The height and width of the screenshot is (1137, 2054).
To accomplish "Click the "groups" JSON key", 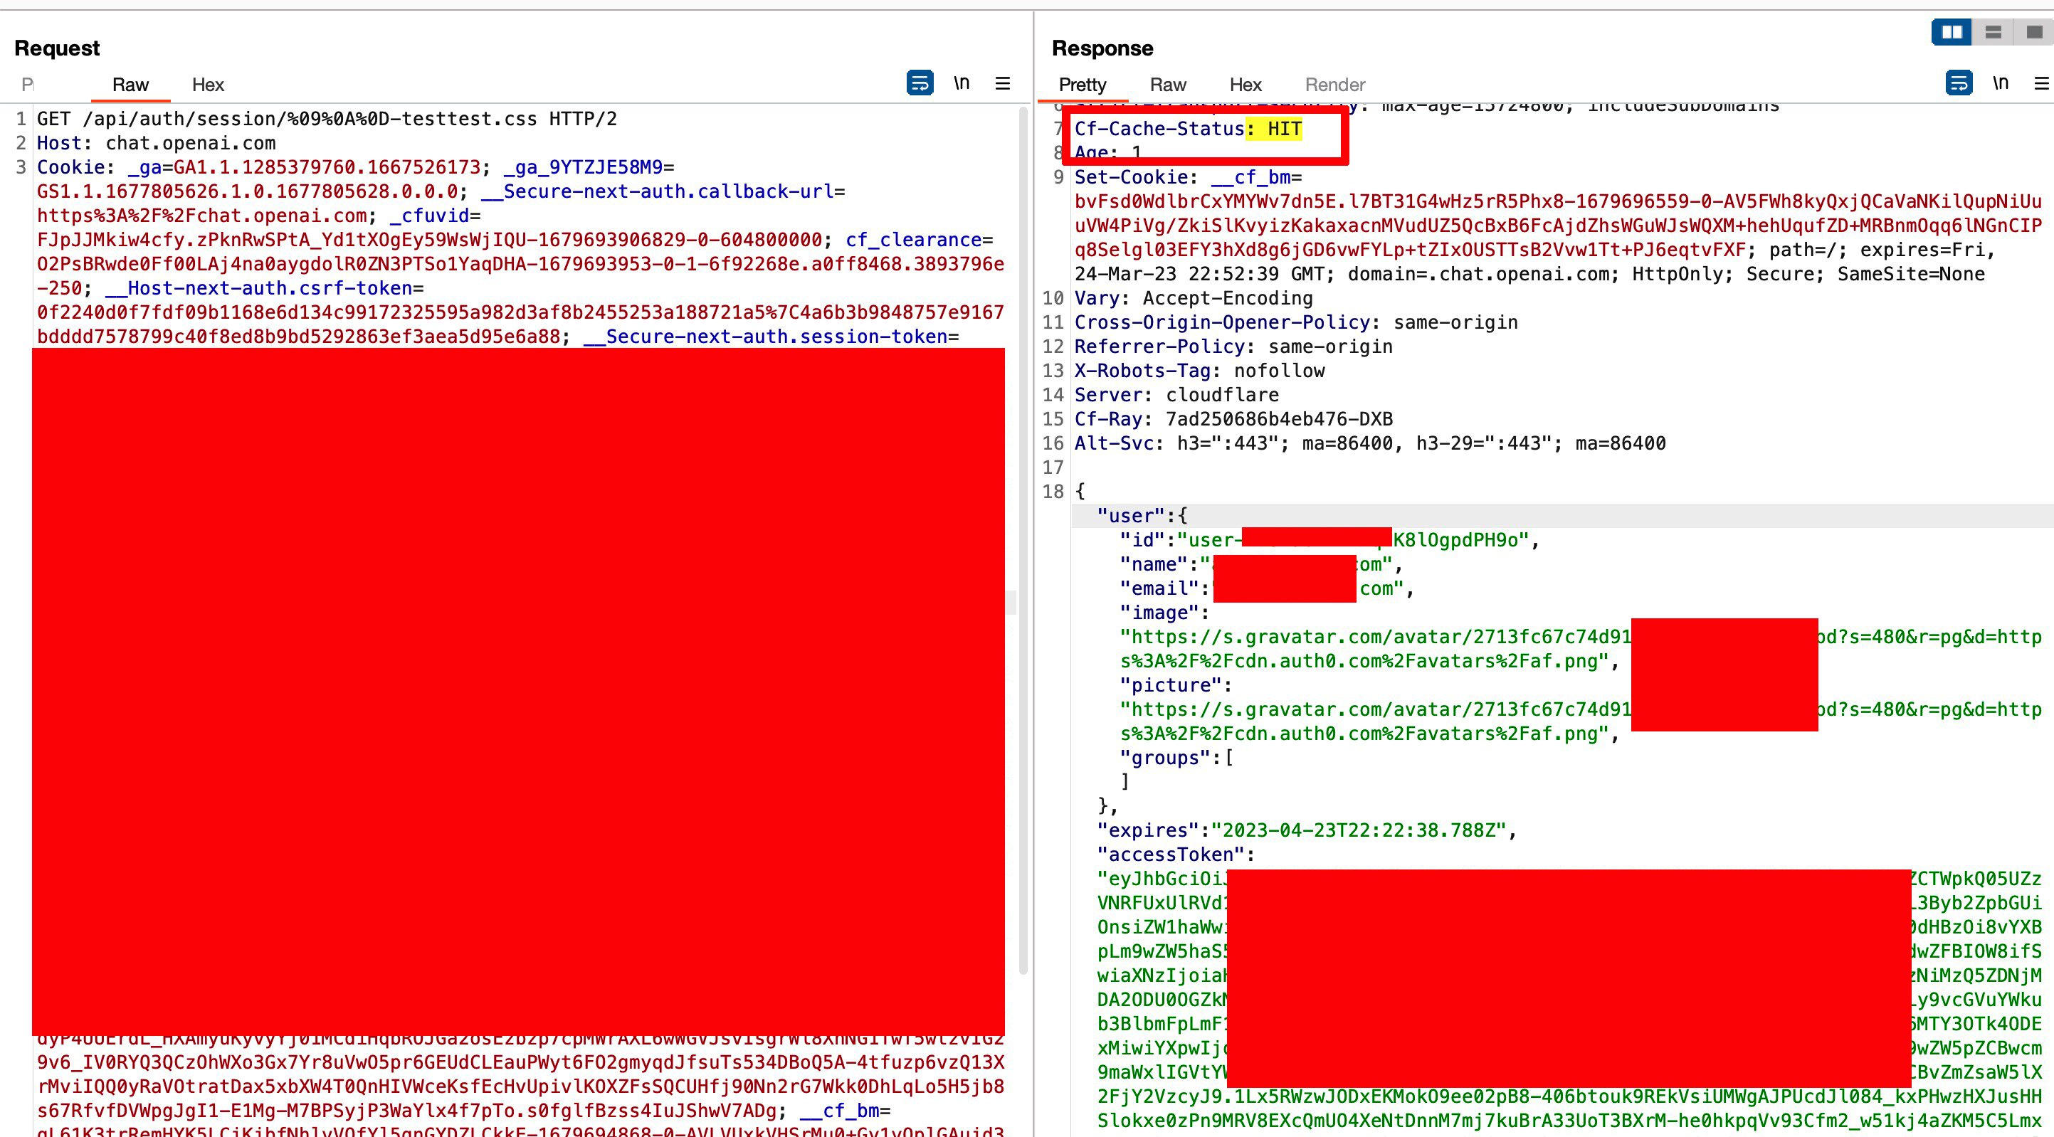I will tap(1165, 758).
